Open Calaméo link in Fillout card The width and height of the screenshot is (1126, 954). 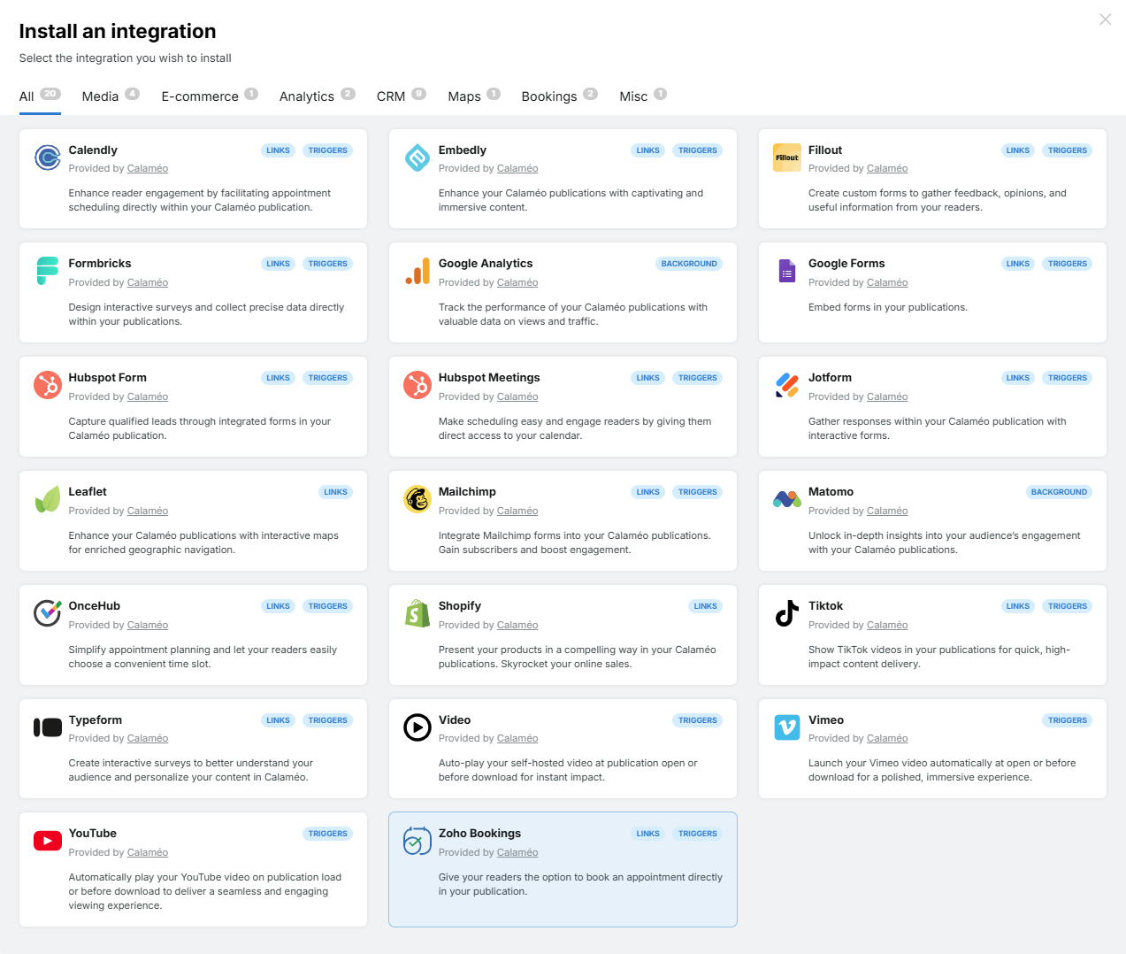coord(887,168)
